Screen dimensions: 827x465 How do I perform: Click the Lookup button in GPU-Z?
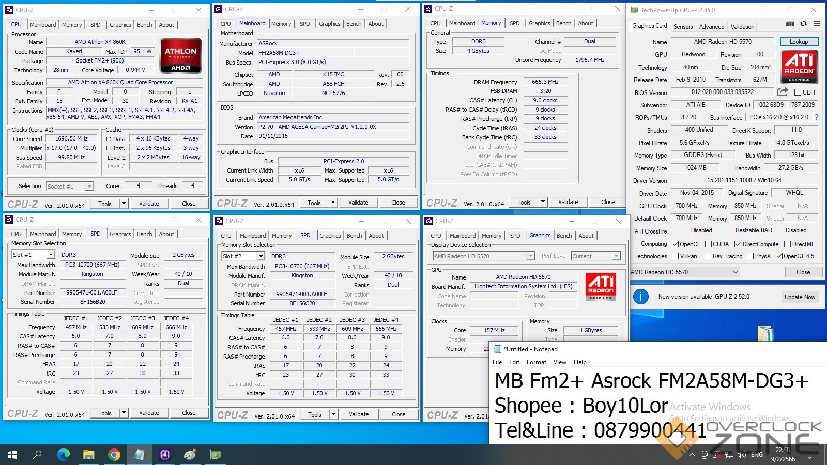tap(798, 42)
